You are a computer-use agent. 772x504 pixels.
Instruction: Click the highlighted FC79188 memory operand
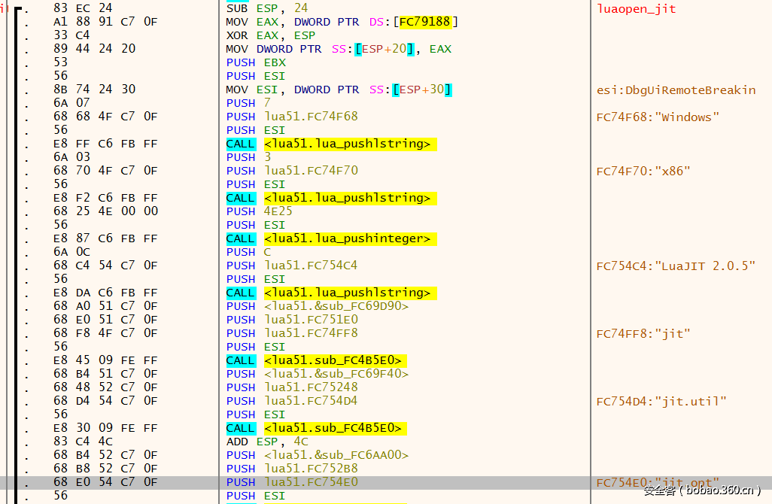(x=427, y=22)
